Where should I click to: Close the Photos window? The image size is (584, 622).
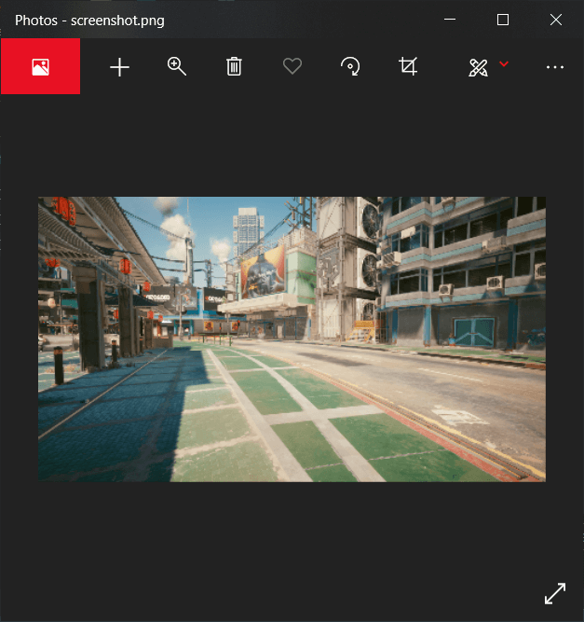556,20
